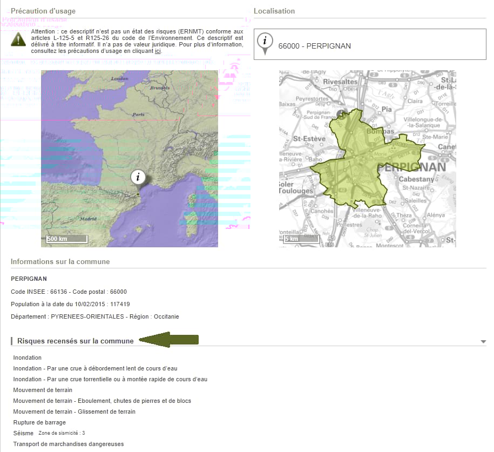Select the 'Rupture de barrage' risk
The height and width of the screenshot is (452, 494).
(x=39, y=422)
